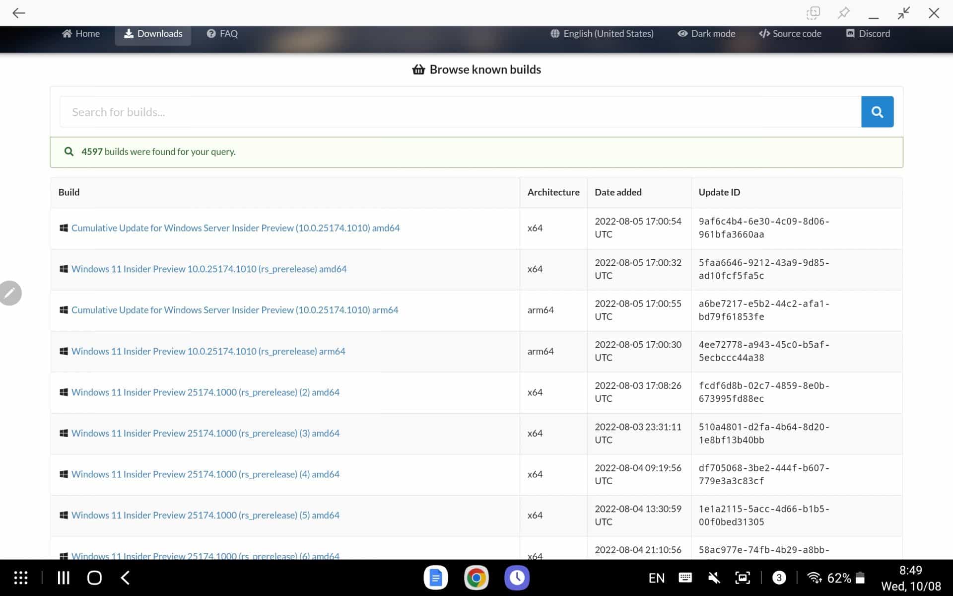Open the Home page
Viewport: 953px width, 596px height.
(81, 33)
